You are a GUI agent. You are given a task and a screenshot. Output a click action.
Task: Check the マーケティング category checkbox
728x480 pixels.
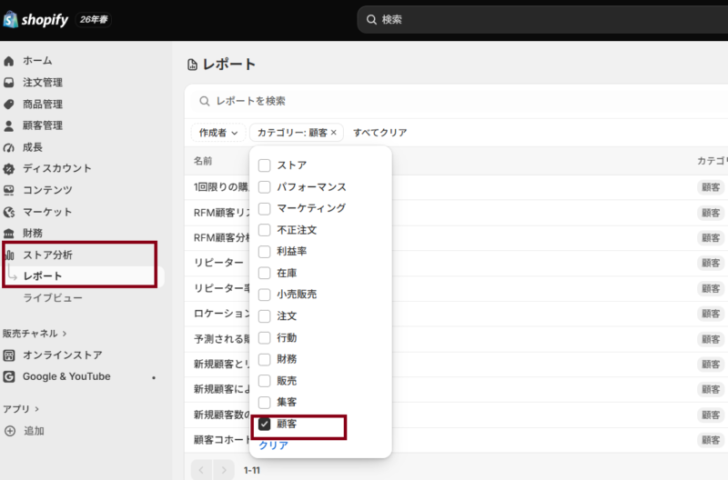pos(264,209)
